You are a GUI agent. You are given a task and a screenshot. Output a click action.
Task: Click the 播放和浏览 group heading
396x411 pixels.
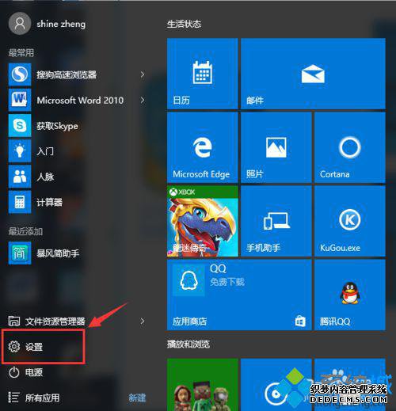click(188, 344)
